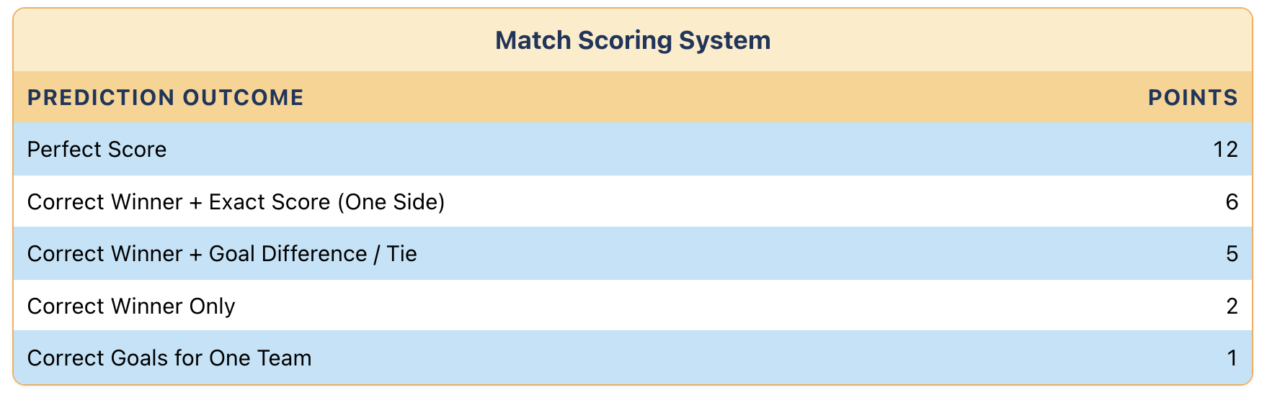The image size is (1267, 400).
Task: Click the Prediction Outcome column header
Action: [166, 97]
